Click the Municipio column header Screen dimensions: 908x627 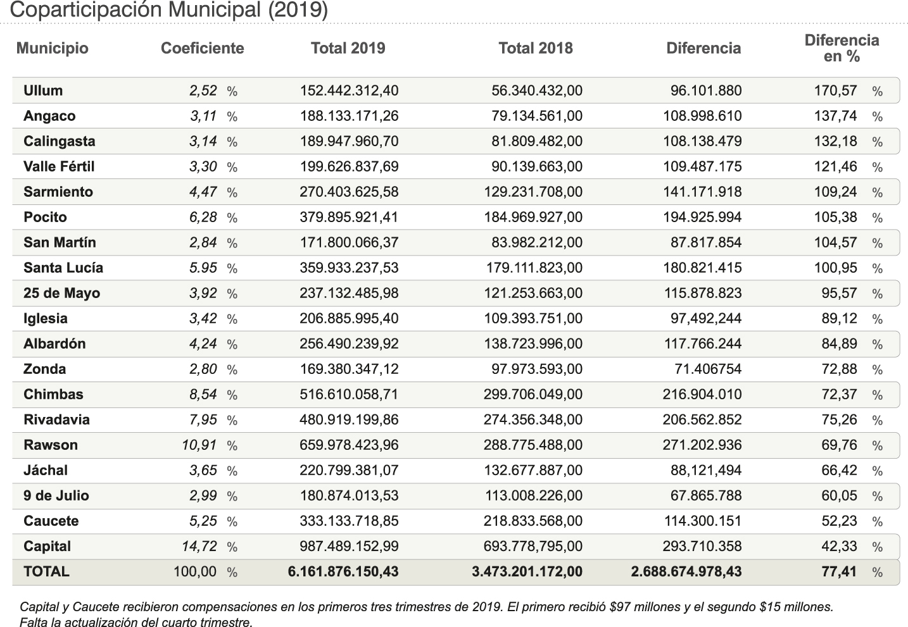pos(53,49)
